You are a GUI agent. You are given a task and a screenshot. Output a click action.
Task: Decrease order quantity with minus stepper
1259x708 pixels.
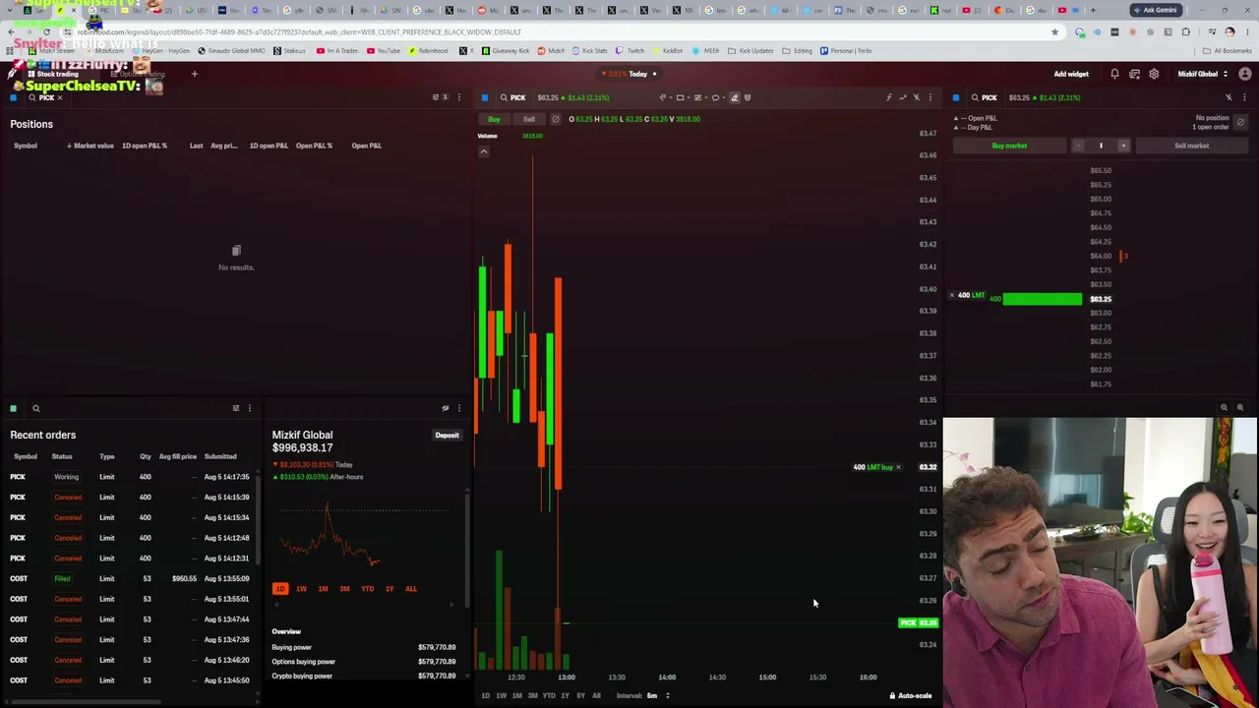[1078, 146]
